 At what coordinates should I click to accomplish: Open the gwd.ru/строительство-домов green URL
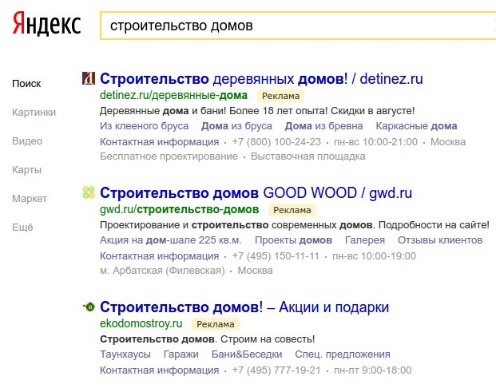(x=180, y=209)
